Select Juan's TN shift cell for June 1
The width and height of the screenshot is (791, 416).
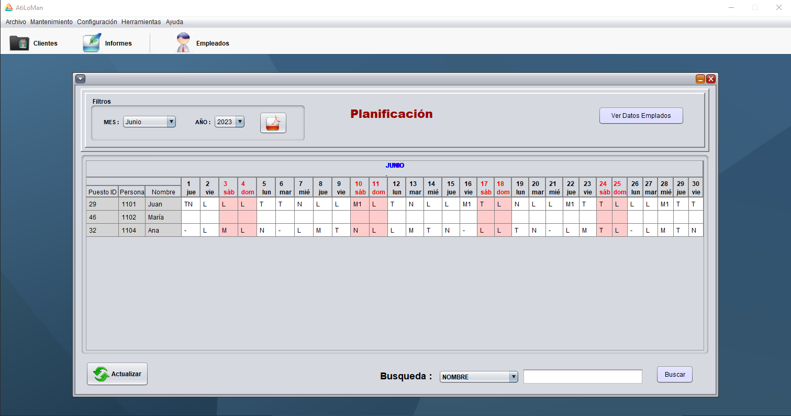coord(191,204)
